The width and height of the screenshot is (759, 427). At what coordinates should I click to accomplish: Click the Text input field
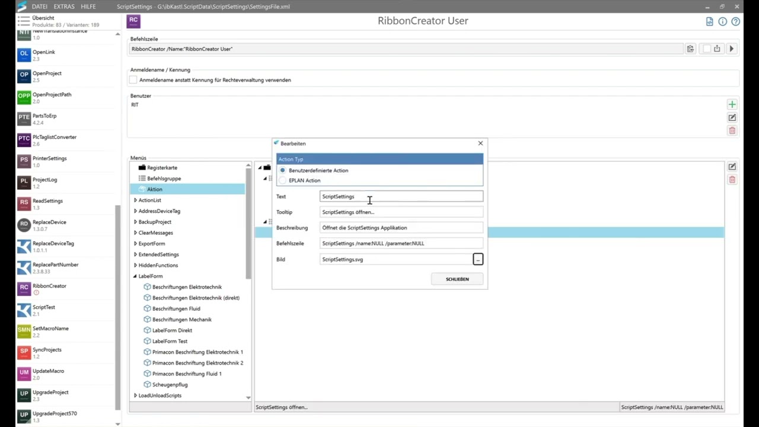click(x=401, y=196)
